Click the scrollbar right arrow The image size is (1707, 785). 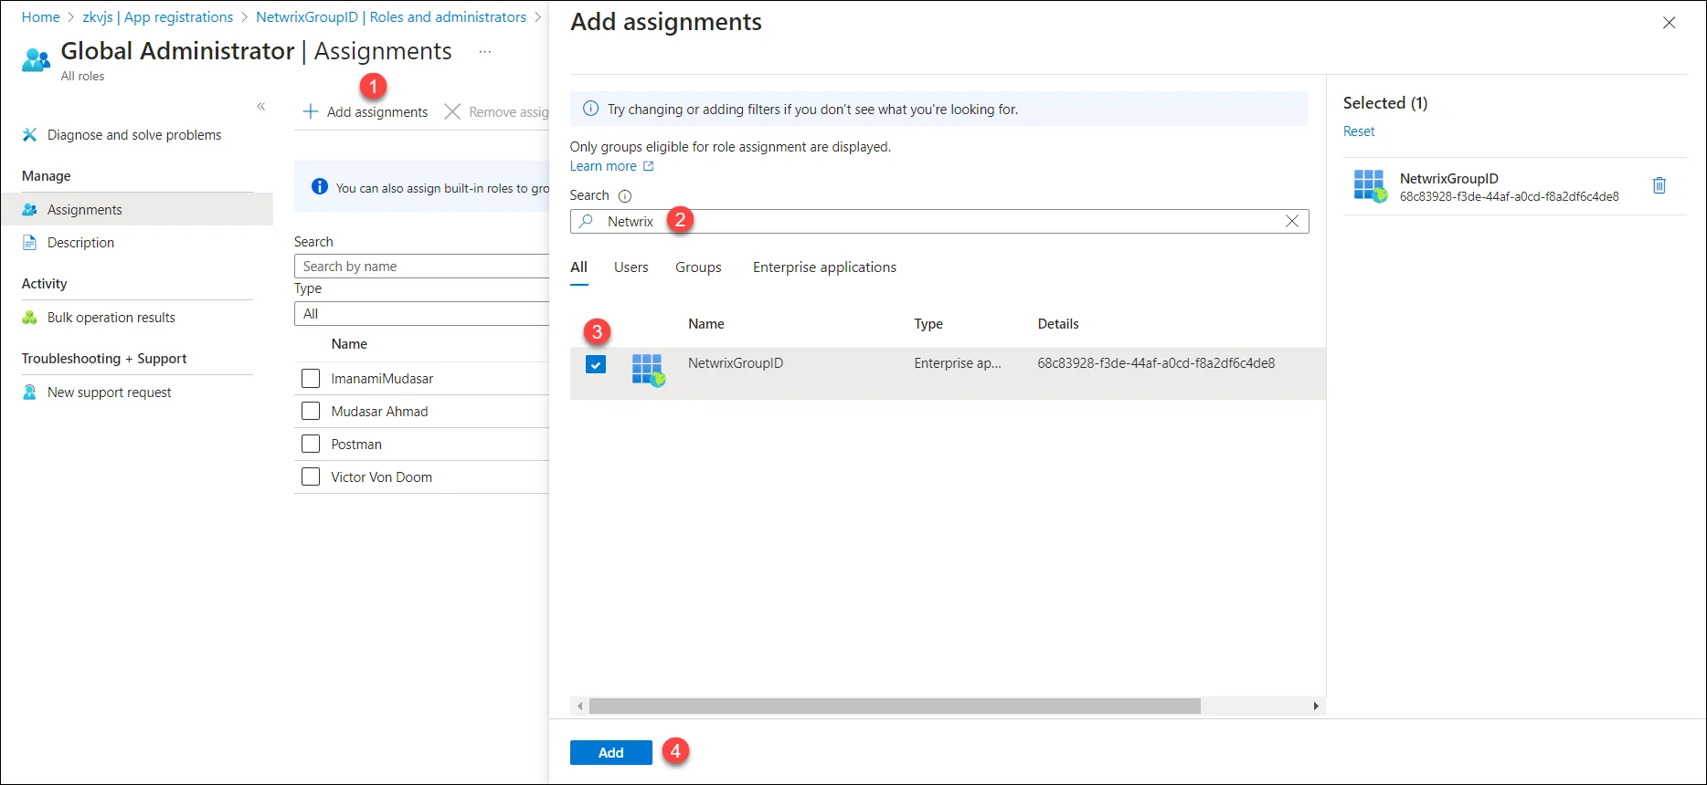(1316, 706)
